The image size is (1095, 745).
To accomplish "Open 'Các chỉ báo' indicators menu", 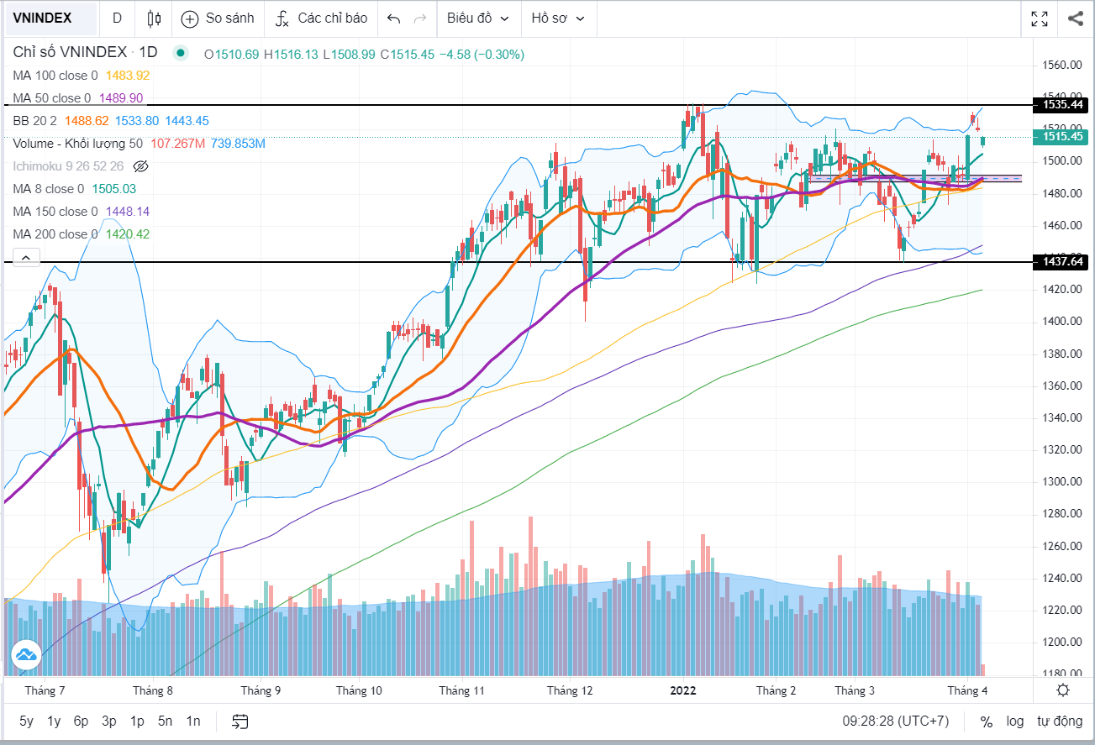I will (322, 18).
